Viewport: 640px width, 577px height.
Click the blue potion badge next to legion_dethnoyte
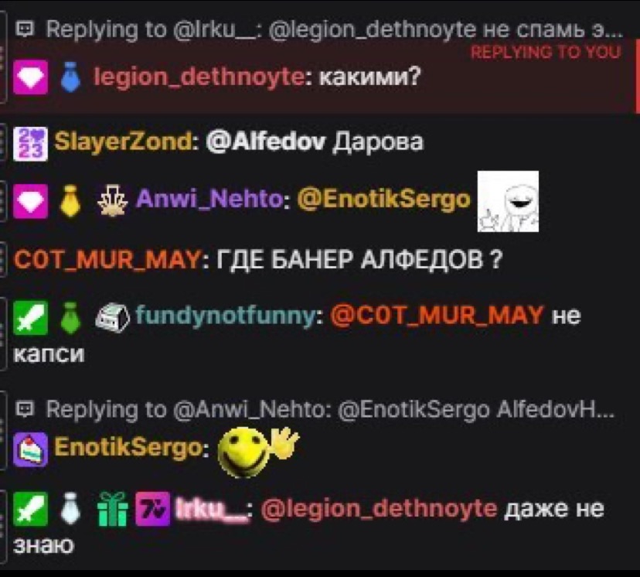70,77
